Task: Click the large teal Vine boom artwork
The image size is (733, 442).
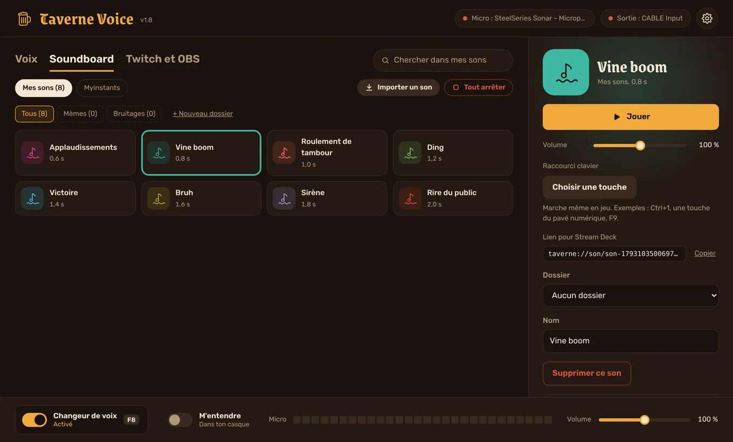Action: pyautogui.click(x=566, y=72)
